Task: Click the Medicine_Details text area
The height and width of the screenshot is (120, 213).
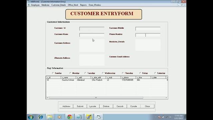Action: point(148,45)
